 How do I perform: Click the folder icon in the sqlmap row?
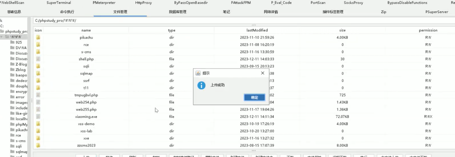[38, 73]
